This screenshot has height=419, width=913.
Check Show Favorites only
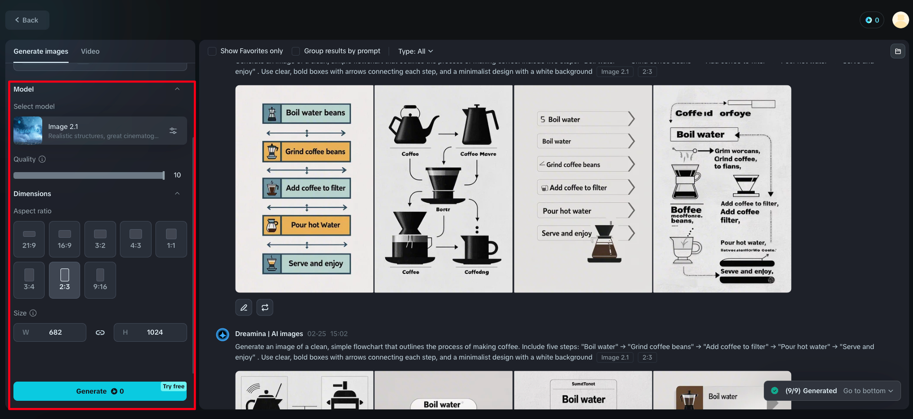tap(212, 51)
